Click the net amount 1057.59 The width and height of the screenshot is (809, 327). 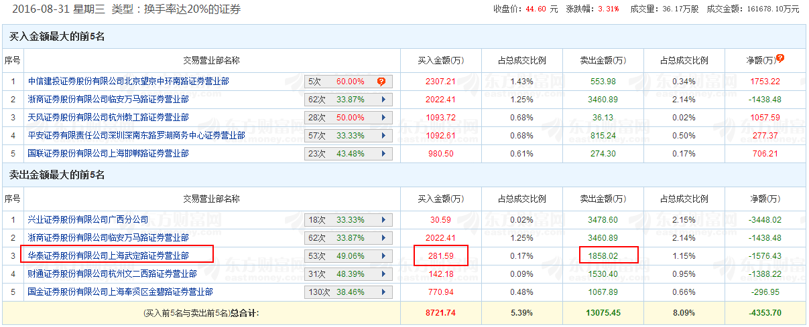click(x=765, y=118)
